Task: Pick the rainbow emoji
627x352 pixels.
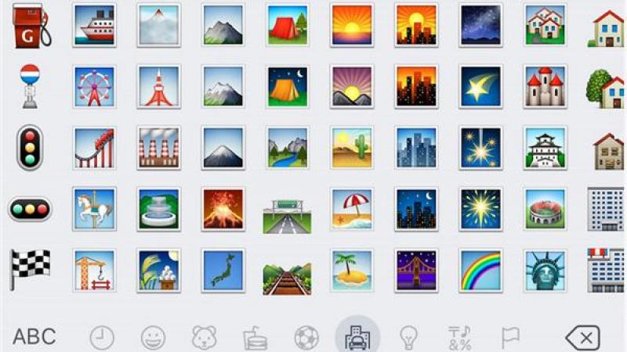Action: pyautogui.click(x=480, y=271)
